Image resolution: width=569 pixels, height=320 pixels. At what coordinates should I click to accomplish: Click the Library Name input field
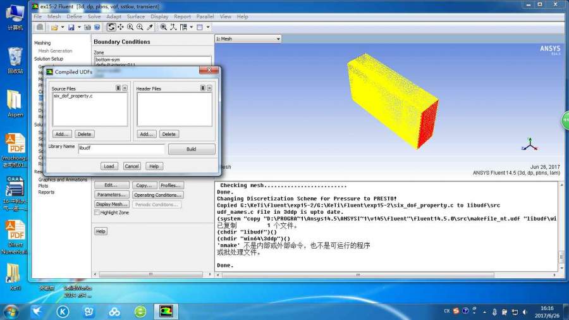pos(121,149)
